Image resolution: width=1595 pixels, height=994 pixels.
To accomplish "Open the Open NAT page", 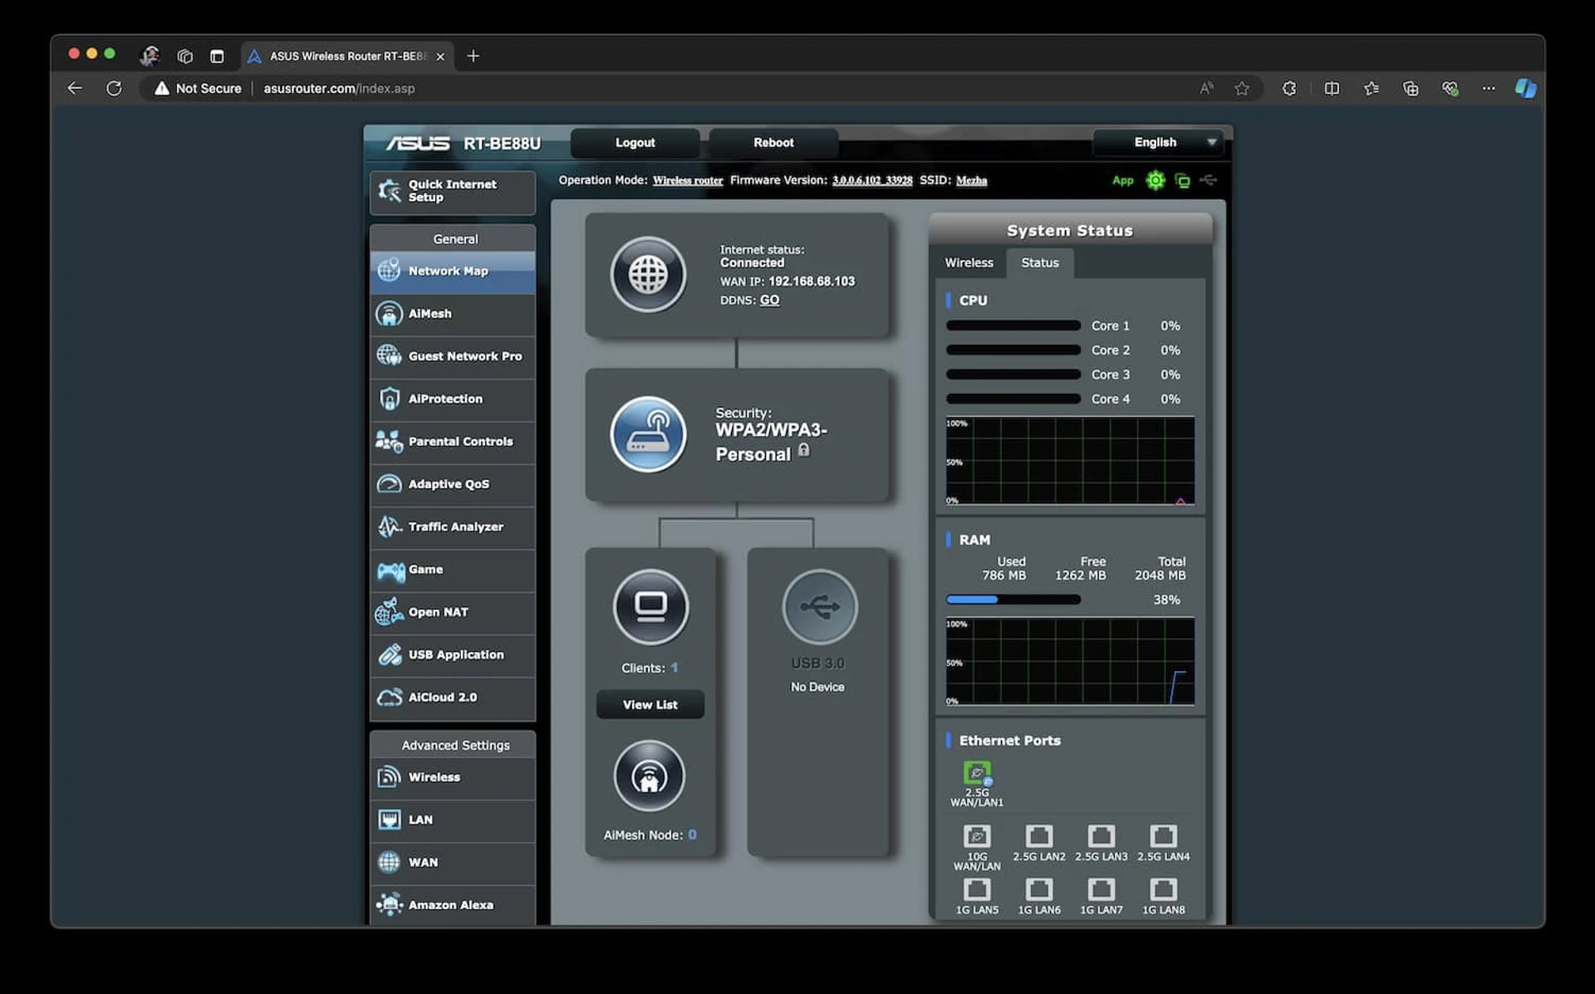I will pos(453,613).
